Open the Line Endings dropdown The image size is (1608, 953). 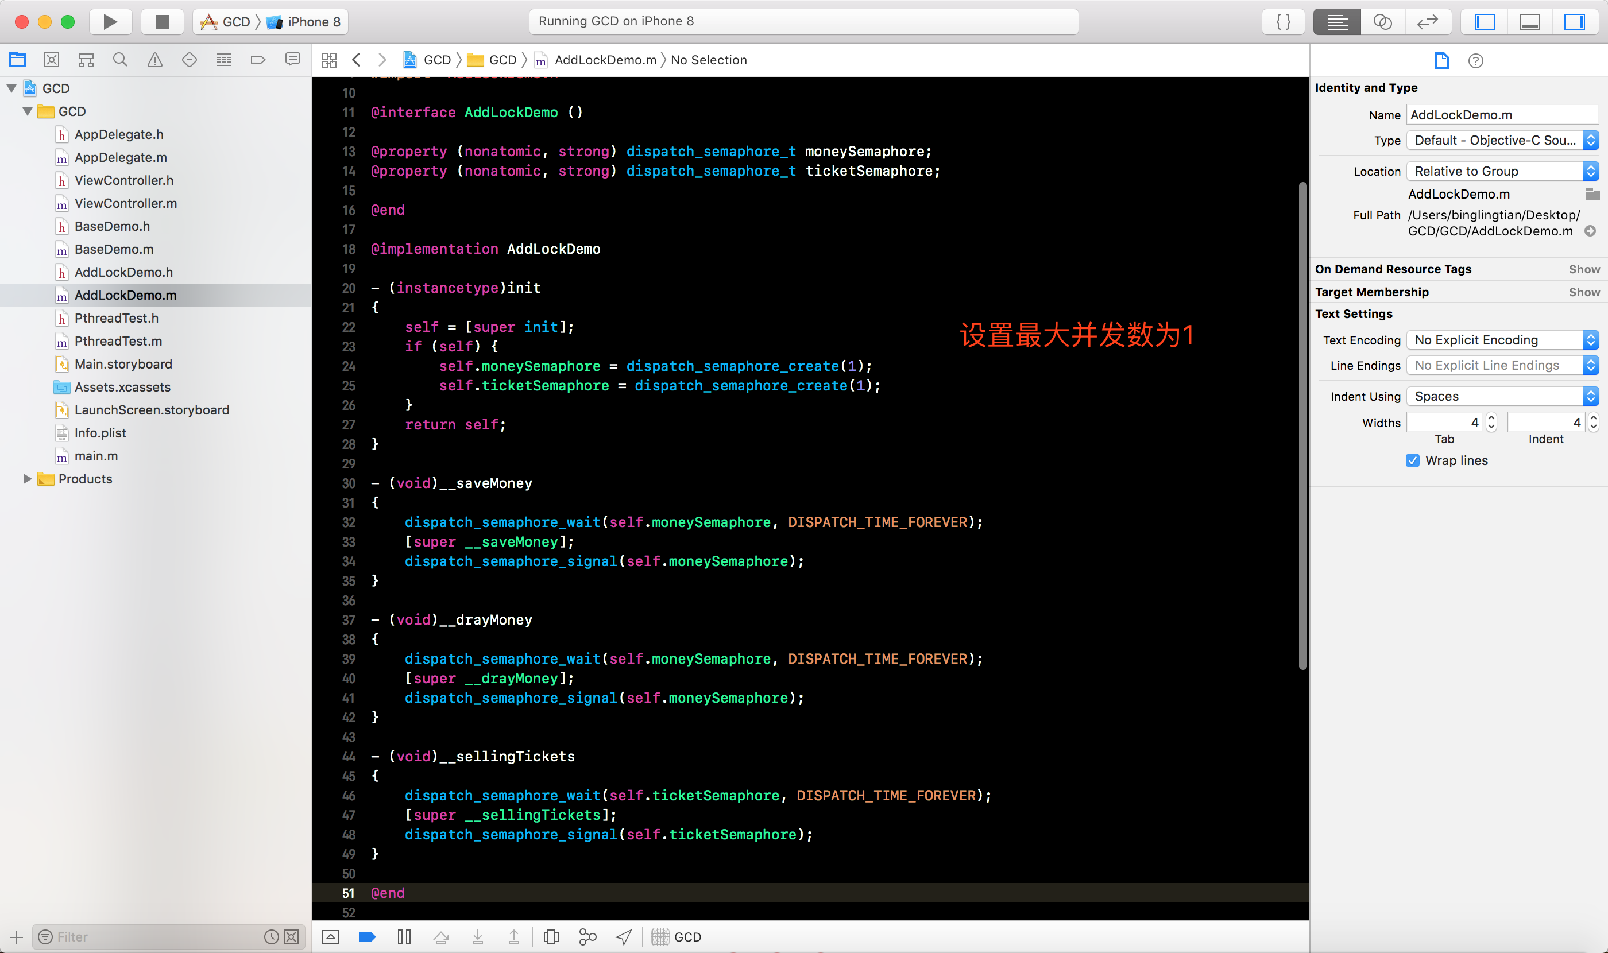tap(1502, 365)
